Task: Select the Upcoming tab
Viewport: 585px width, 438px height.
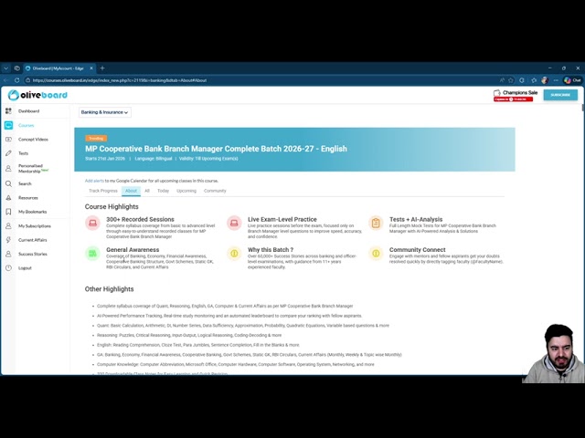Action: pos(186,191)
